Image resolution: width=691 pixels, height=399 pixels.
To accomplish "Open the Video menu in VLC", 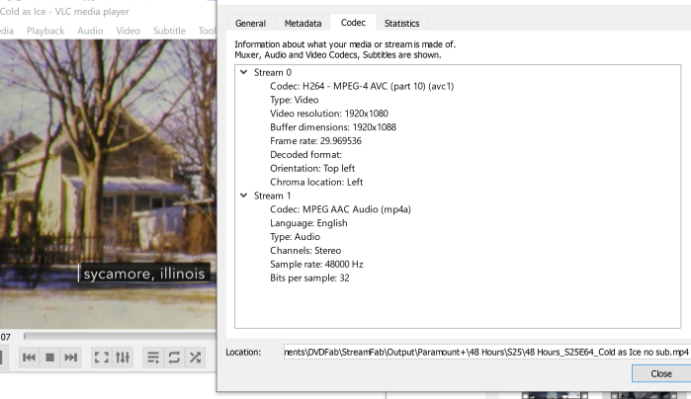I will (x=128, y=31).
